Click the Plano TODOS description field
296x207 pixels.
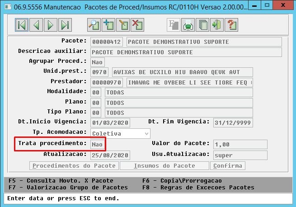tap(179, 103)
